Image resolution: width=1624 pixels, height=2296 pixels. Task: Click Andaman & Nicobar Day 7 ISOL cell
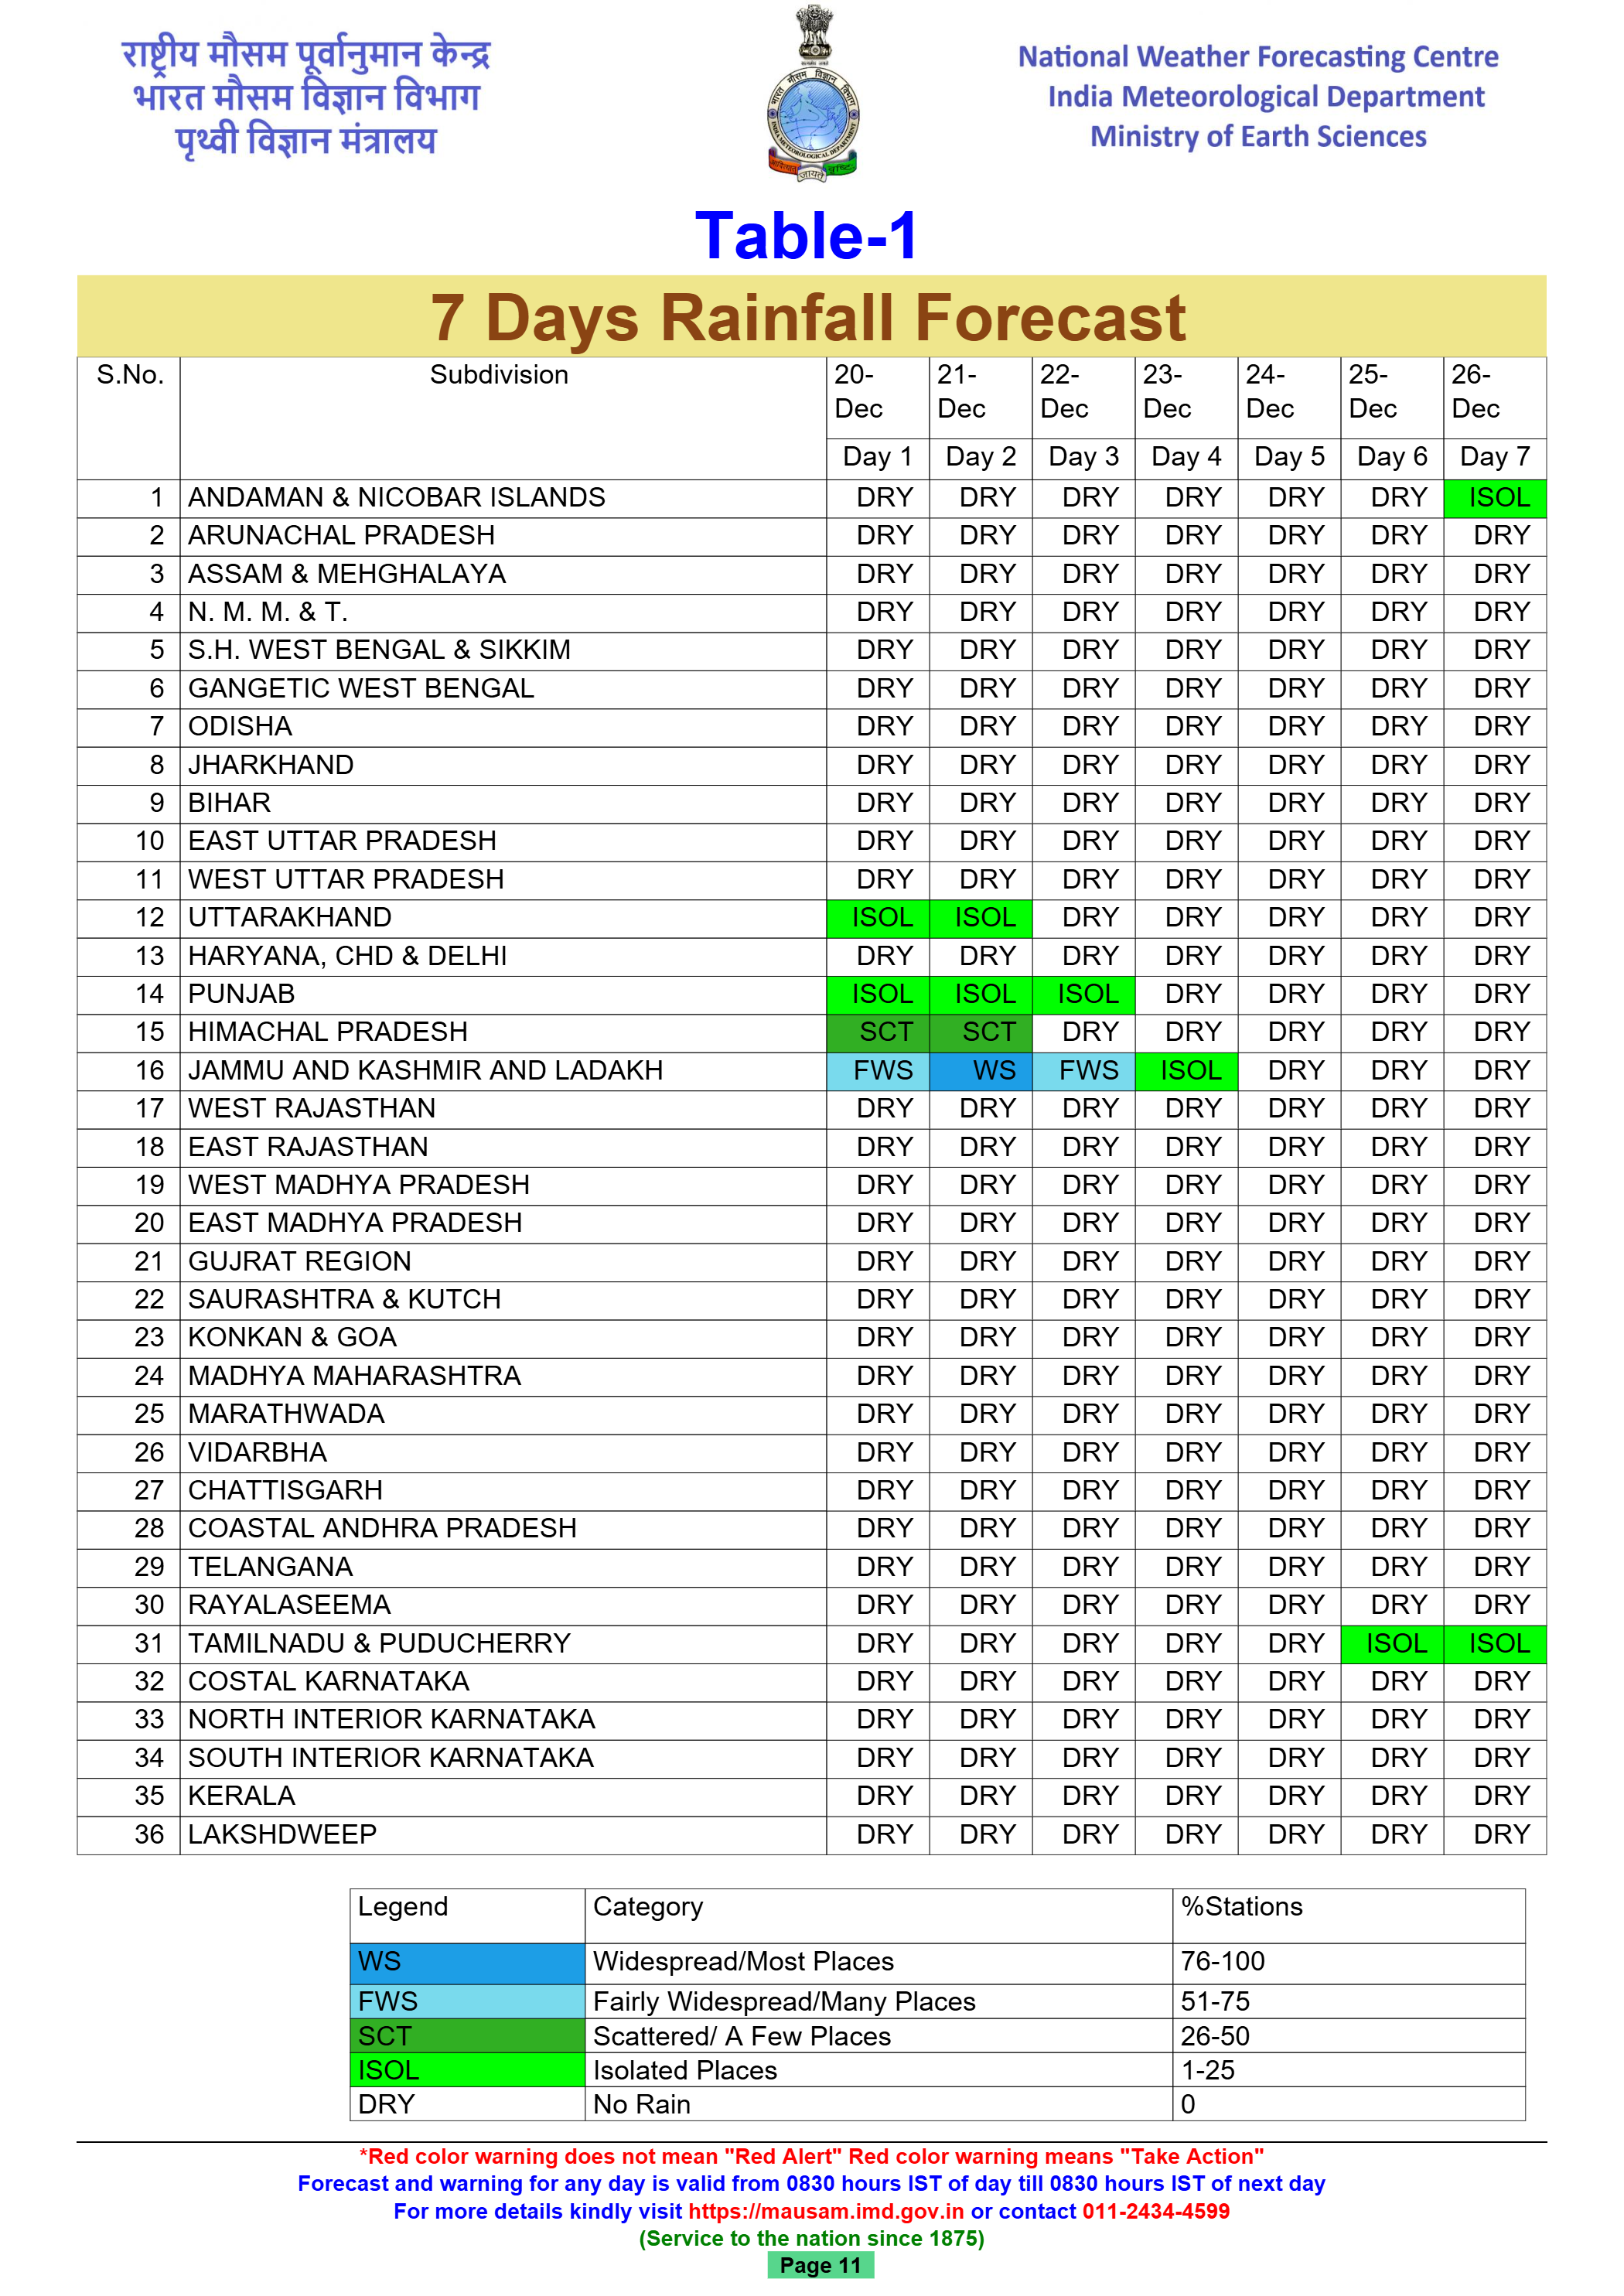[x=1495, y=498]
